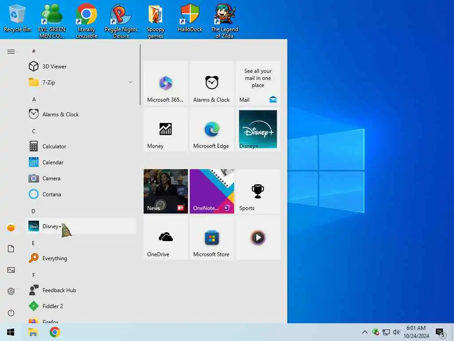Open the OneNote tile
Screen dimensions: 454x341
212,191
